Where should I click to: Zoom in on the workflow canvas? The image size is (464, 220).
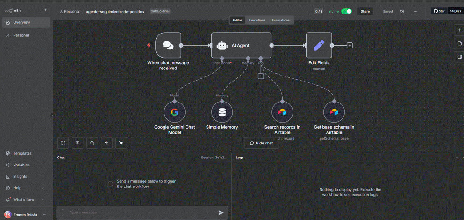78,143
